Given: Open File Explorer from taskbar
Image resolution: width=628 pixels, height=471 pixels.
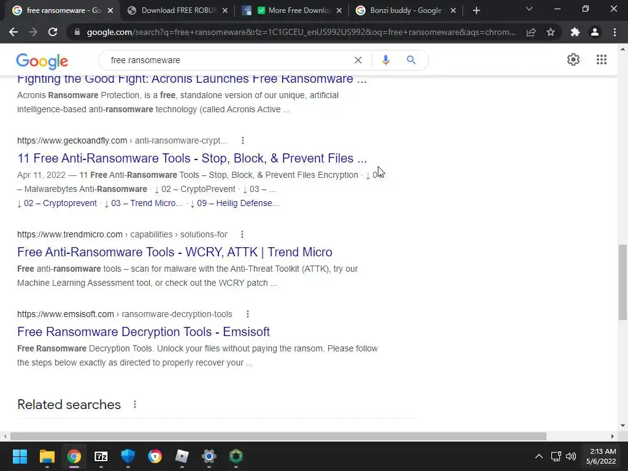Looking at the screenshot, I should pyautogui.click(x=47, y=456).
